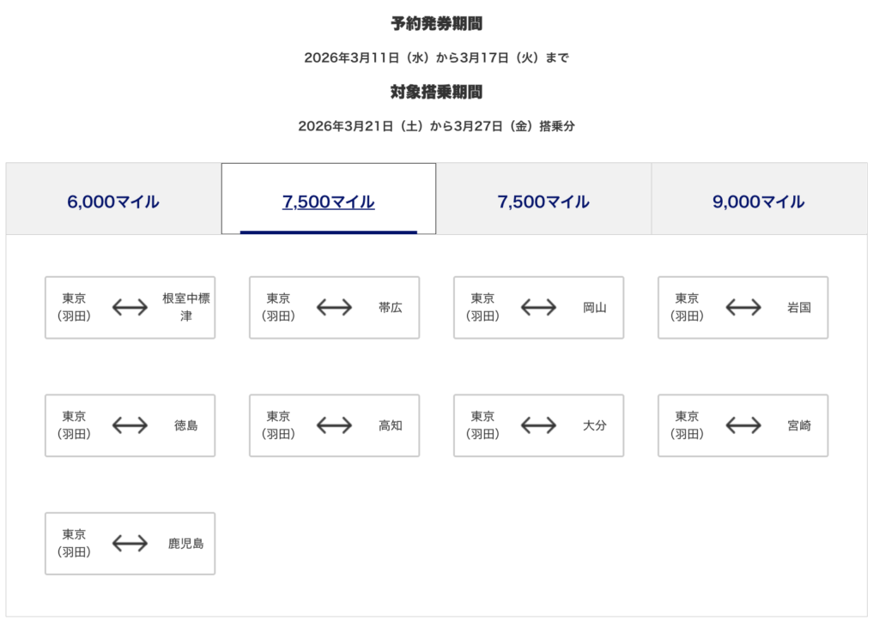Viewport: 879px width, 626px height.
Task: Switch to the 6,000マイル tab
Action: (113, 202)
